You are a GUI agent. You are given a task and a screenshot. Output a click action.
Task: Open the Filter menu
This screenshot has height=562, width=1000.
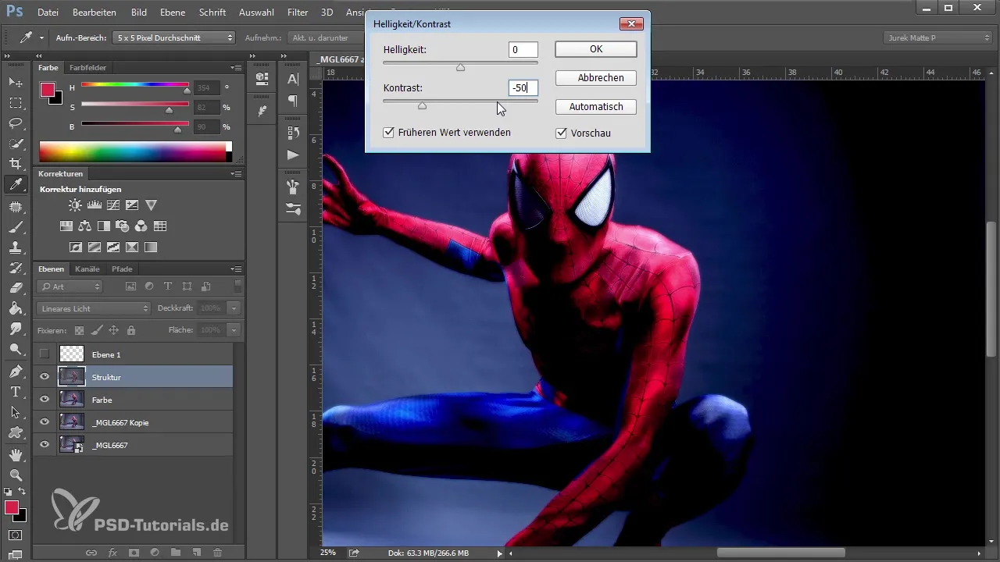tap(297, 12)
